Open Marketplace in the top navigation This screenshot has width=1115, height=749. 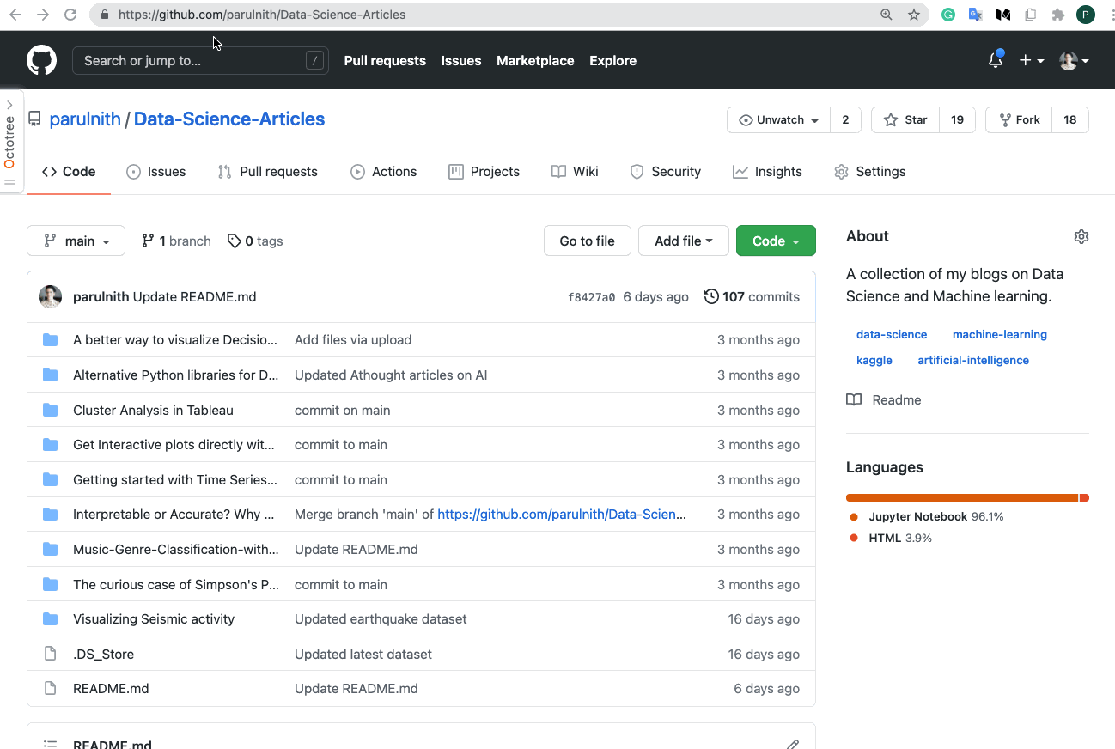point(535,61)
